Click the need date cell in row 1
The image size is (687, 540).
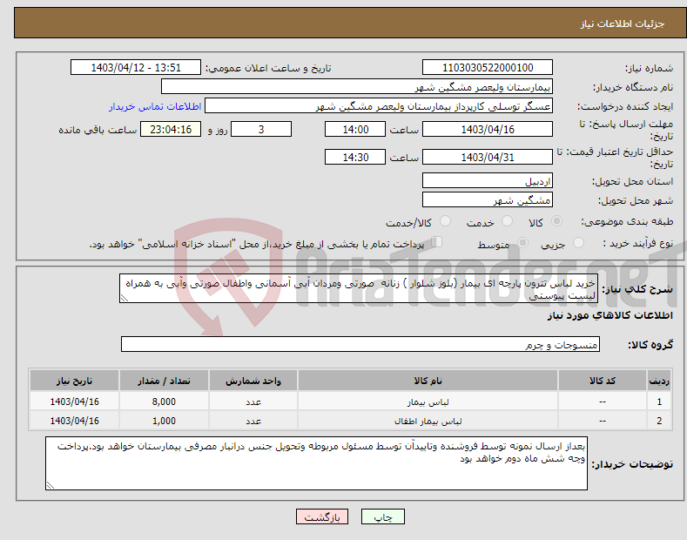[75, 402]
